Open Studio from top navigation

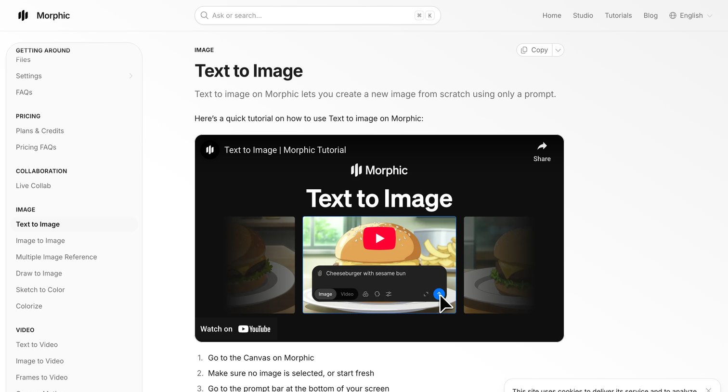point(583,15)
